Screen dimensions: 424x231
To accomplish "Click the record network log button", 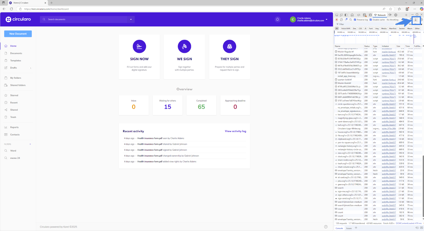I will coord(337,20).
